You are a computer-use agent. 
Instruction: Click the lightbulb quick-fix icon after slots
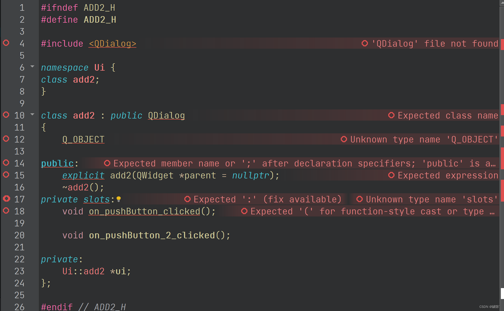[119, 199]
